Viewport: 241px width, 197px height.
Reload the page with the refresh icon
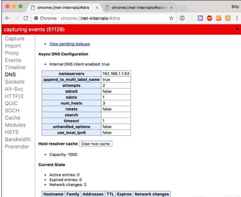tap(26, 18)
